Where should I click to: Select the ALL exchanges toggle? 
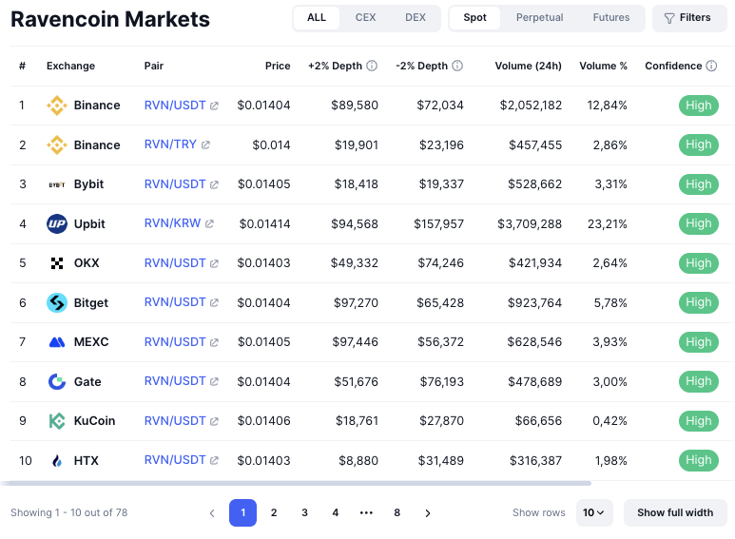tap(317, 18)
